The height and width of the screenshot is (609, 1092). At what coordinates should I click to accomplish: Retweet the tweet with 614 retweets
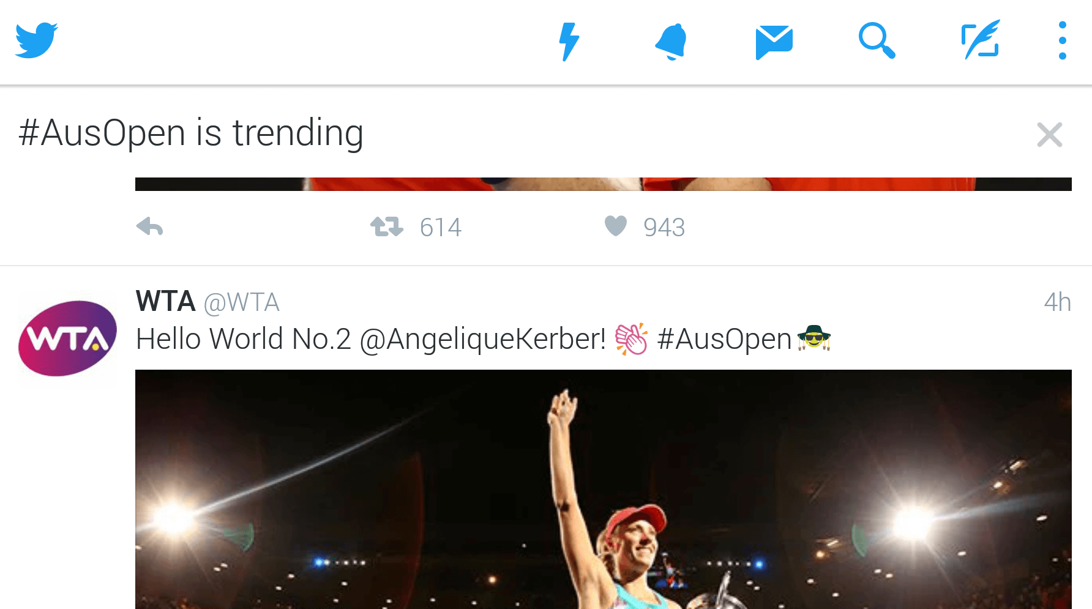pos(387,227)
